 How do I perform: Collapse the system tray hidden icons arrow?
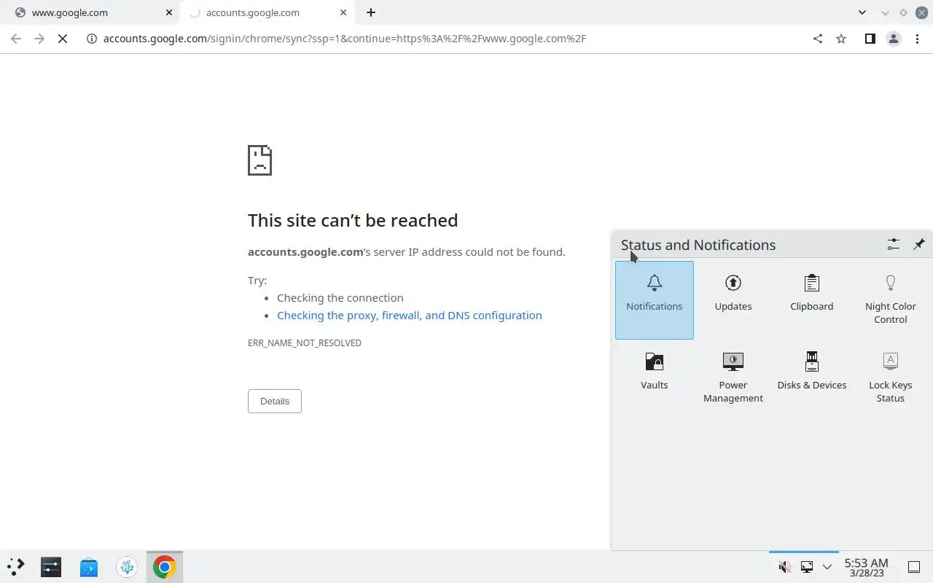[x=827, y=567]
